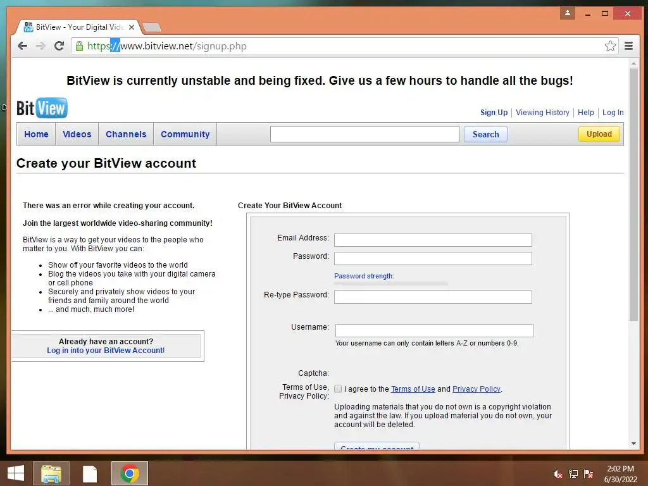Open the Videos navigation tab
Screen dimensions: 648x486
click(x=77, y=134)
